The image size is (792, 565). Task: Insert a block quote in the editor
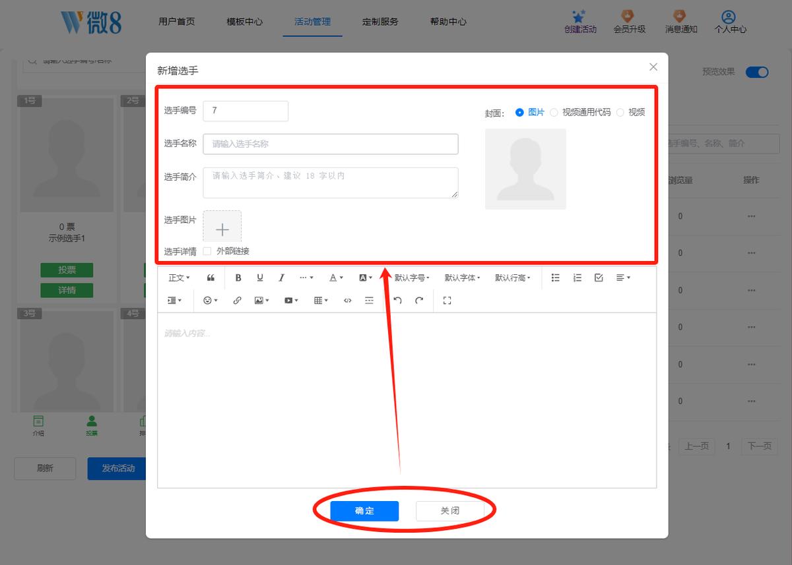click(211, 278)
